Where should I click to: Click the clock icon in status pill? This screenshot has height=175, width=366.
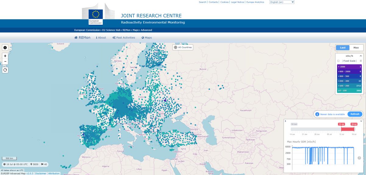[x=5, y=164]
